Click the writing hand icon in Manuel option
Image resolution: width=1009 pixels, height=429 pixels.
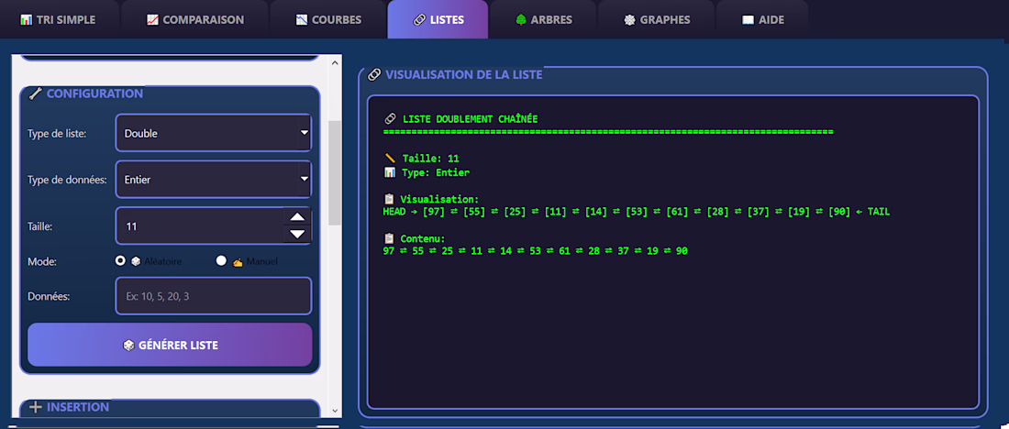pos(238,262)
